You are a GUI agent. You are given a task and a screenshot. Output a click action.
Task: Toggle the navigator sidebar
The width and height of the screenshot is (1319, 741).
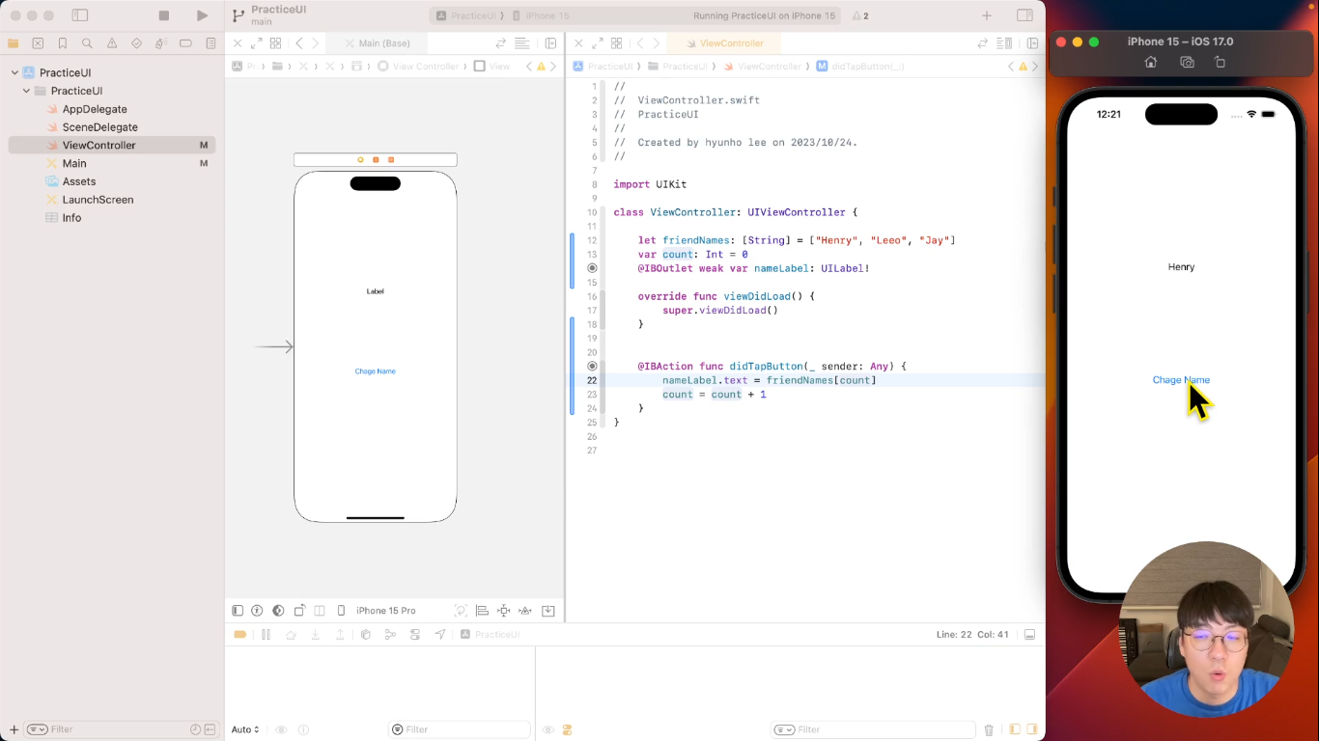coord(80,15)
